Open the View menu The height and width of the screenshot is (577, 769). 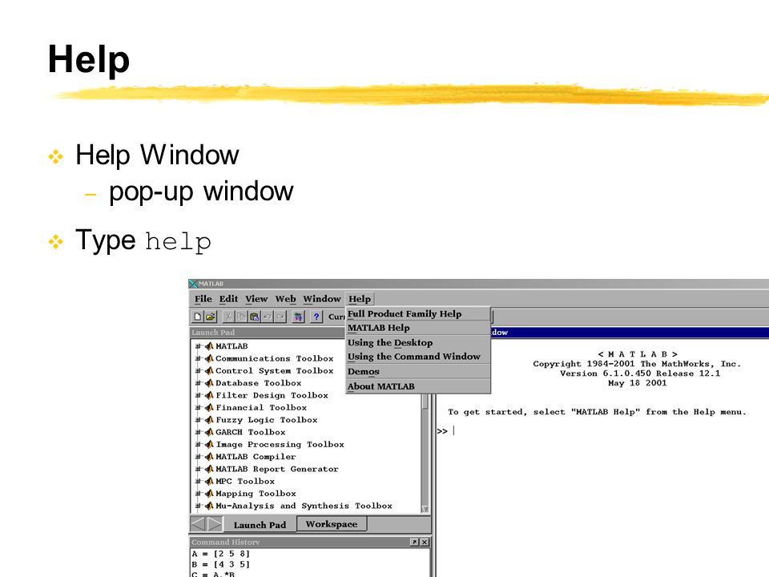pos(256,299)
